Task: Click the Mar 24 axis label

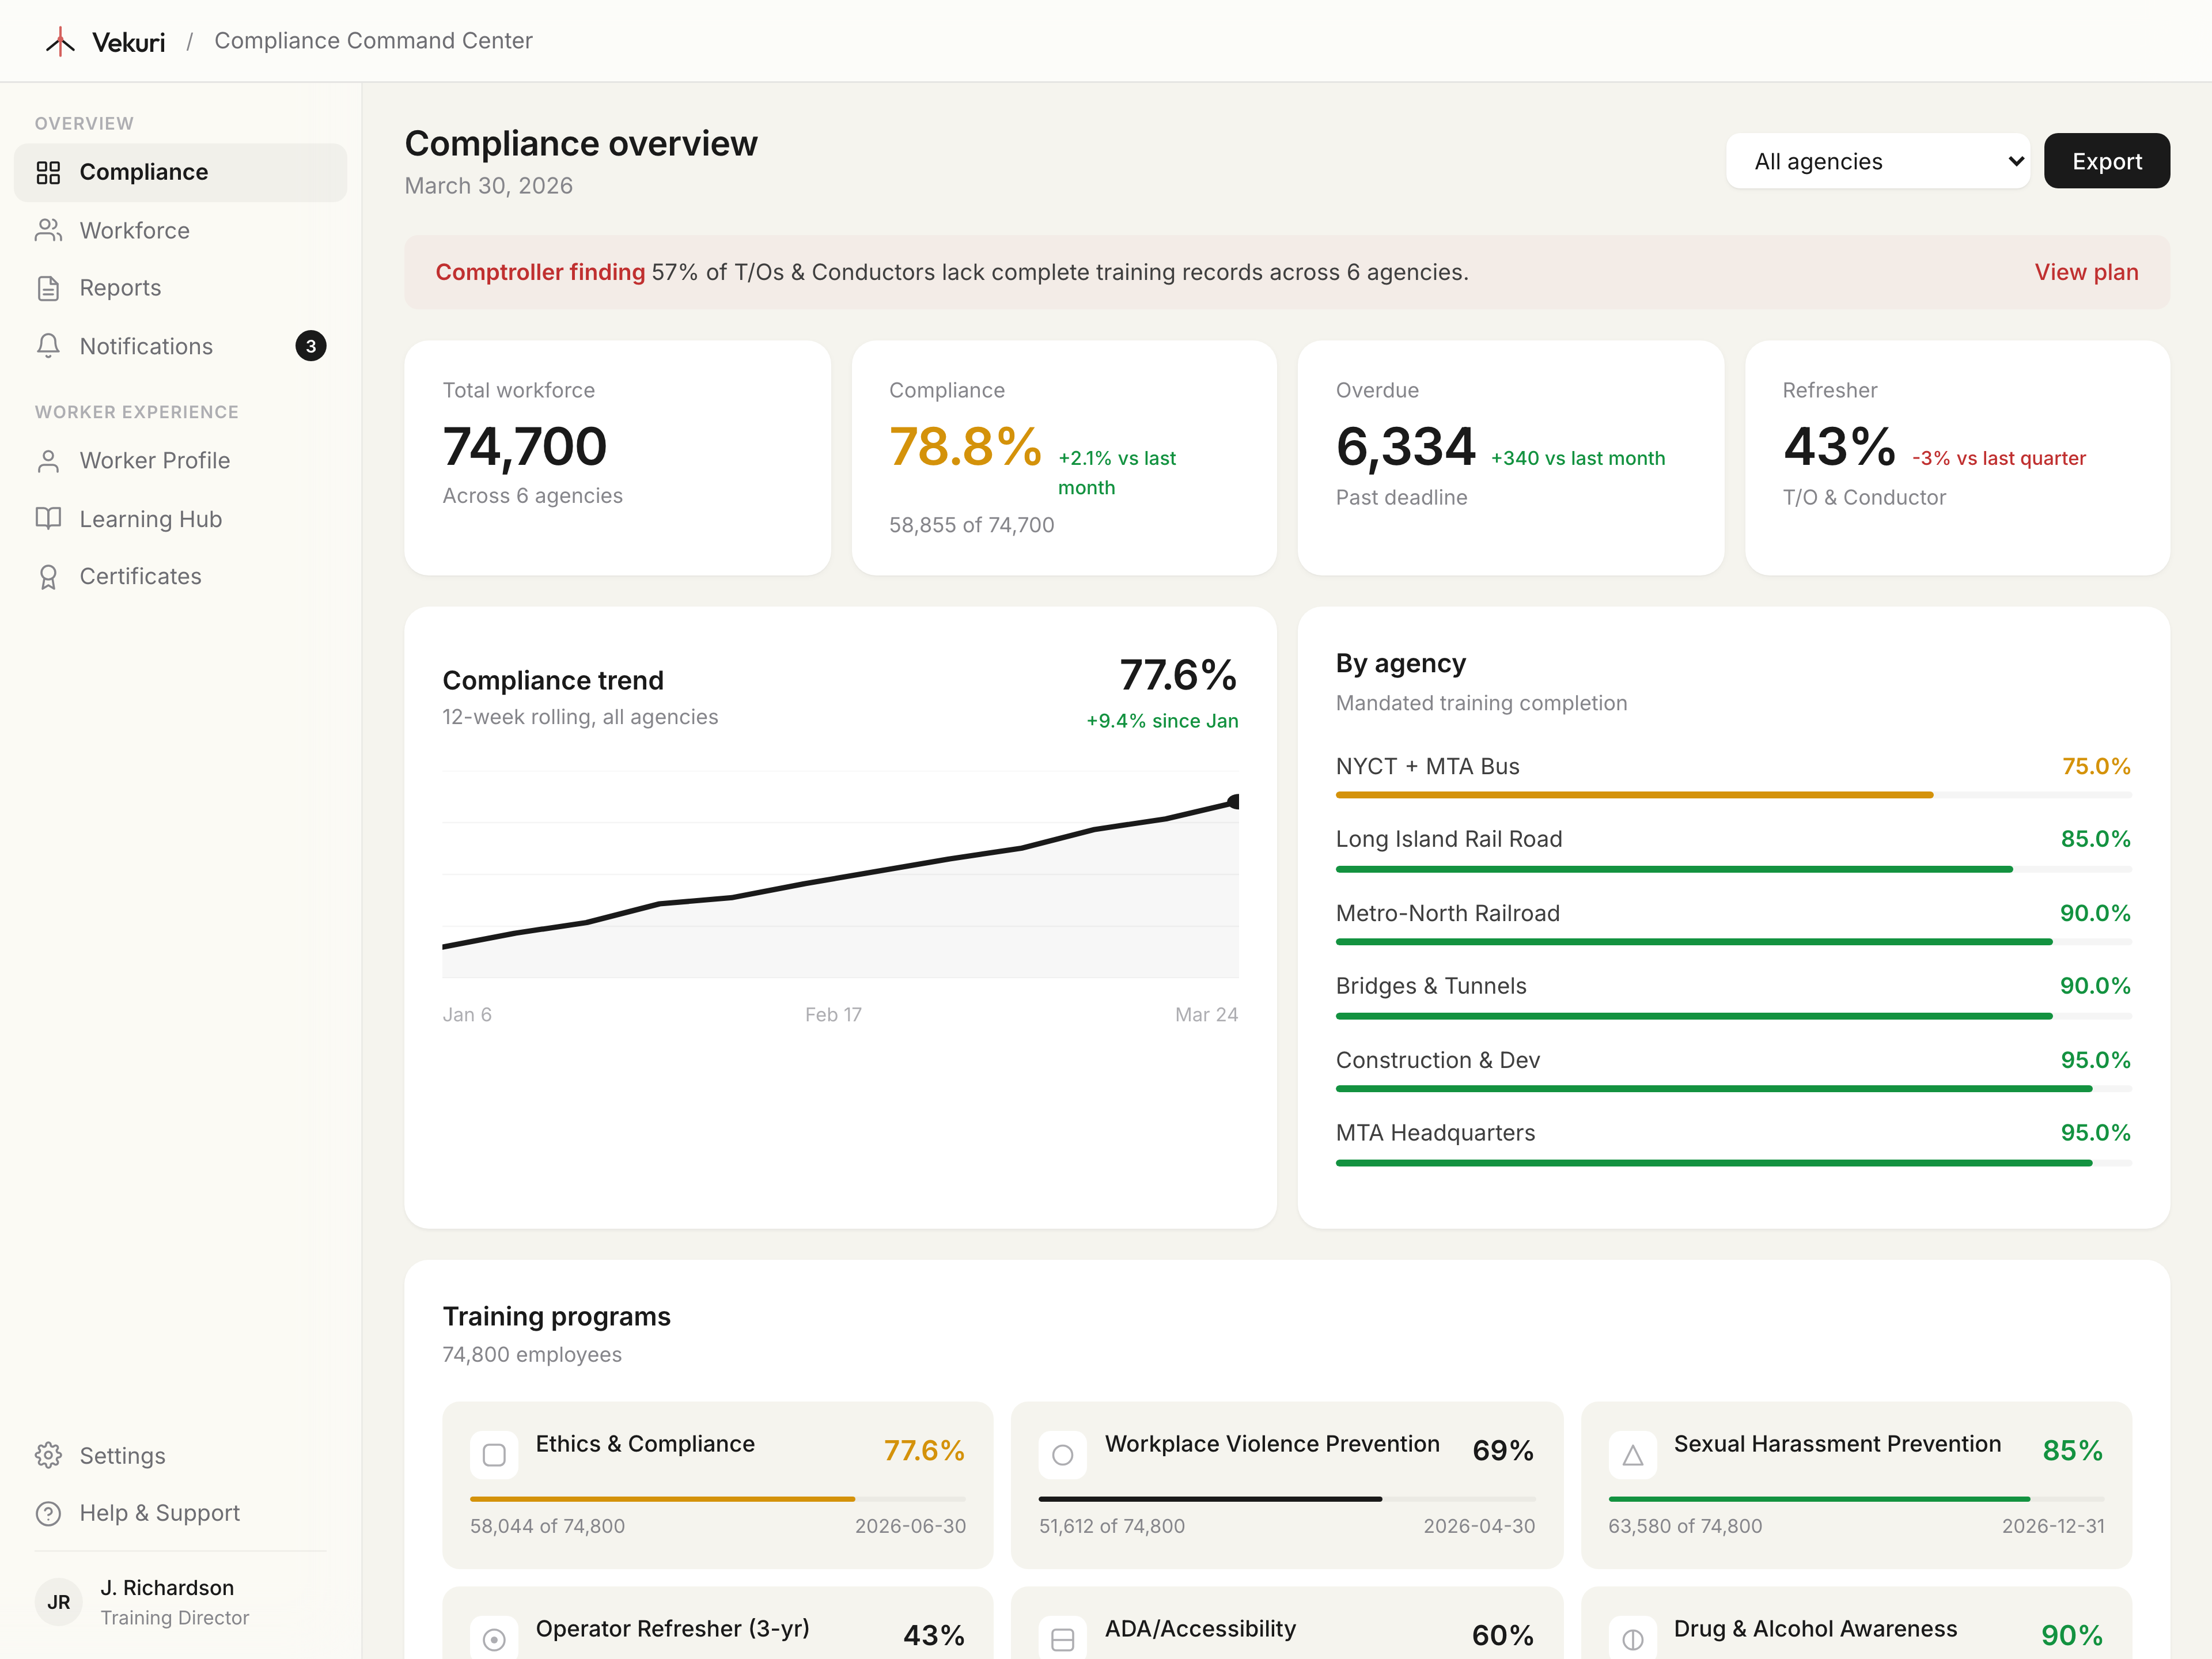Action: coord(1206,1015)
